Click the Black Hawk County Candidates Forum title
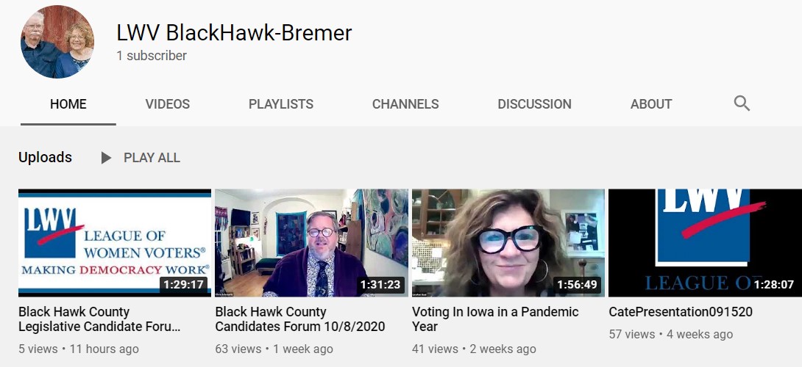The image size is (802, 367). click(x=300, y=319)
